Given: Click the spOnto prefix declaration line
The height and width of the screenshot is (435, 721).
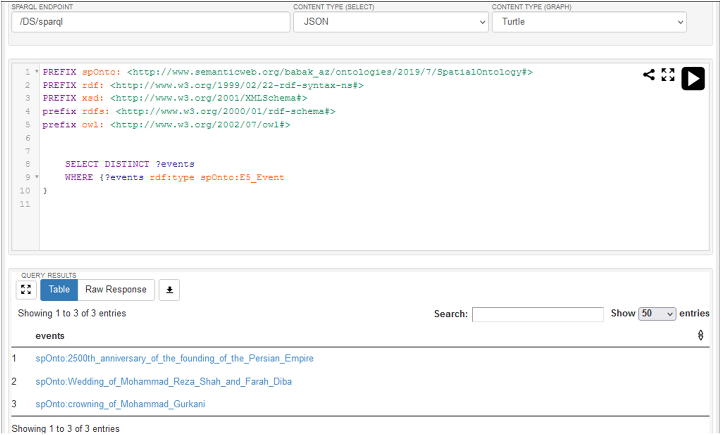Looking at the screenshot, I should click(288, 72).
